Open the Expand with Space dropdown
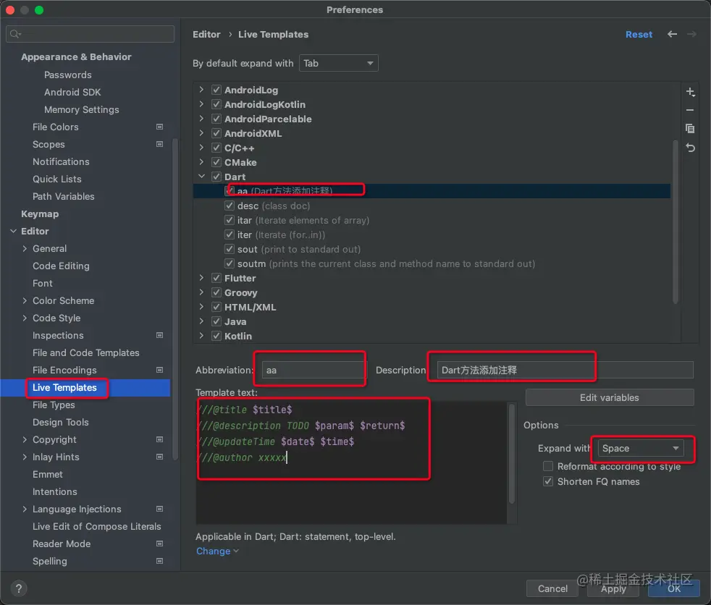Image resolution: width=711 pixels, height=605 pixels. [641, 448]
